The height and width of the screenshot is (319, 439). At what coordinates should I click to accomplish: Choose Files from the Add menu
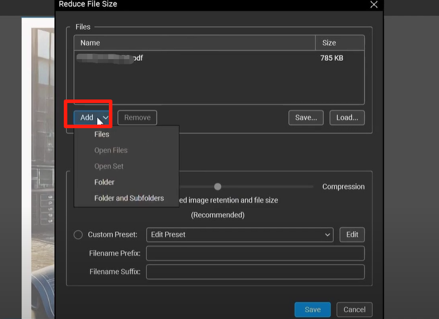tap(102, 134)
